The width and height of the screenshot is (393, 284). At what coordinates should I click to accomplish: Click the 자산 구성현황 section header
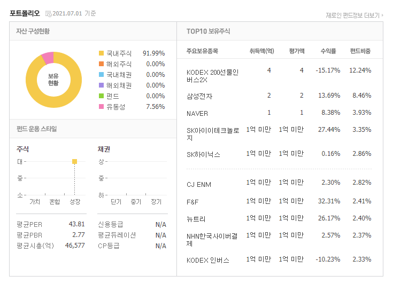pyautogui.click(x=33, y=31)
